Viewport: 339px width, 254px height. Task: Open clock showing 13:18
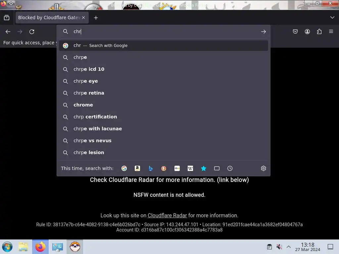pyautogui.click(x=308, y=247)
